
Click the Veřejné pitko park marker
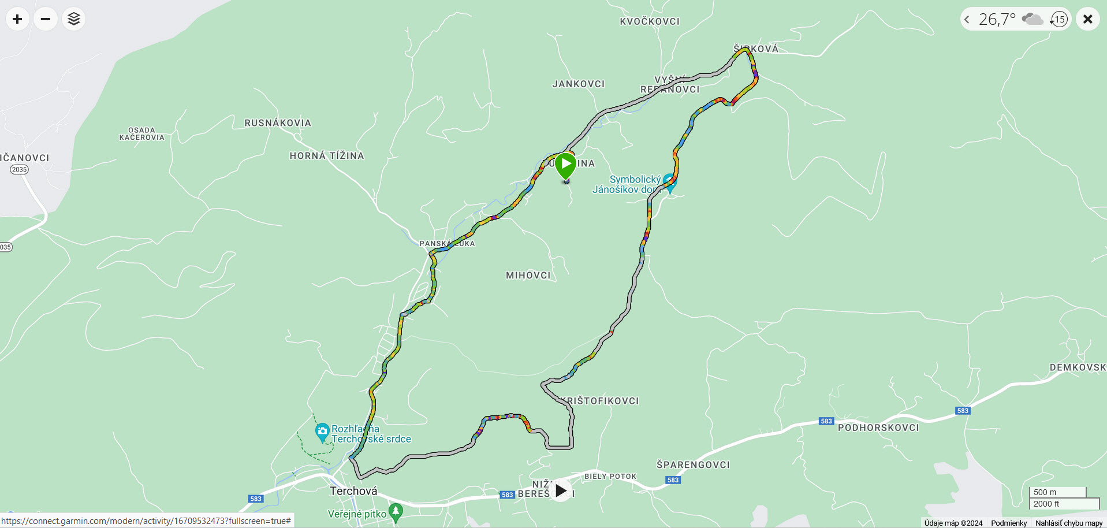(x=396, y=513)
